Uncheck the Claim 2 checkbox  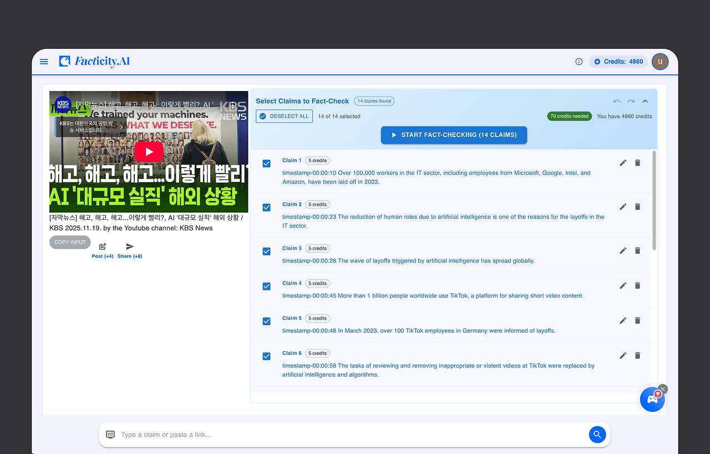tap(267, 207)
